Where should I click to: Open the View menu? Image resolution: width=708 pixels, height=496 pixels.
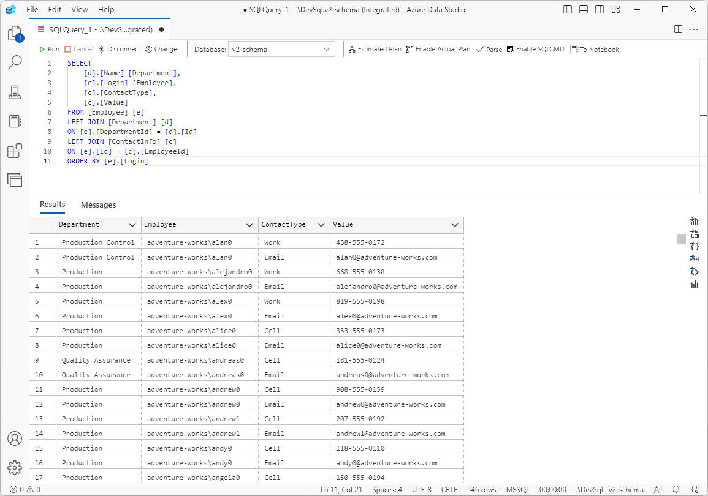point(80,9)
